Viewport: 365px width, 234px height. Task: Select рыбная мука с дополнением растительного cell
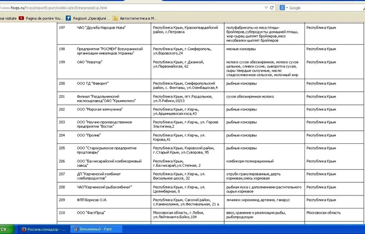tap(264, 189)
